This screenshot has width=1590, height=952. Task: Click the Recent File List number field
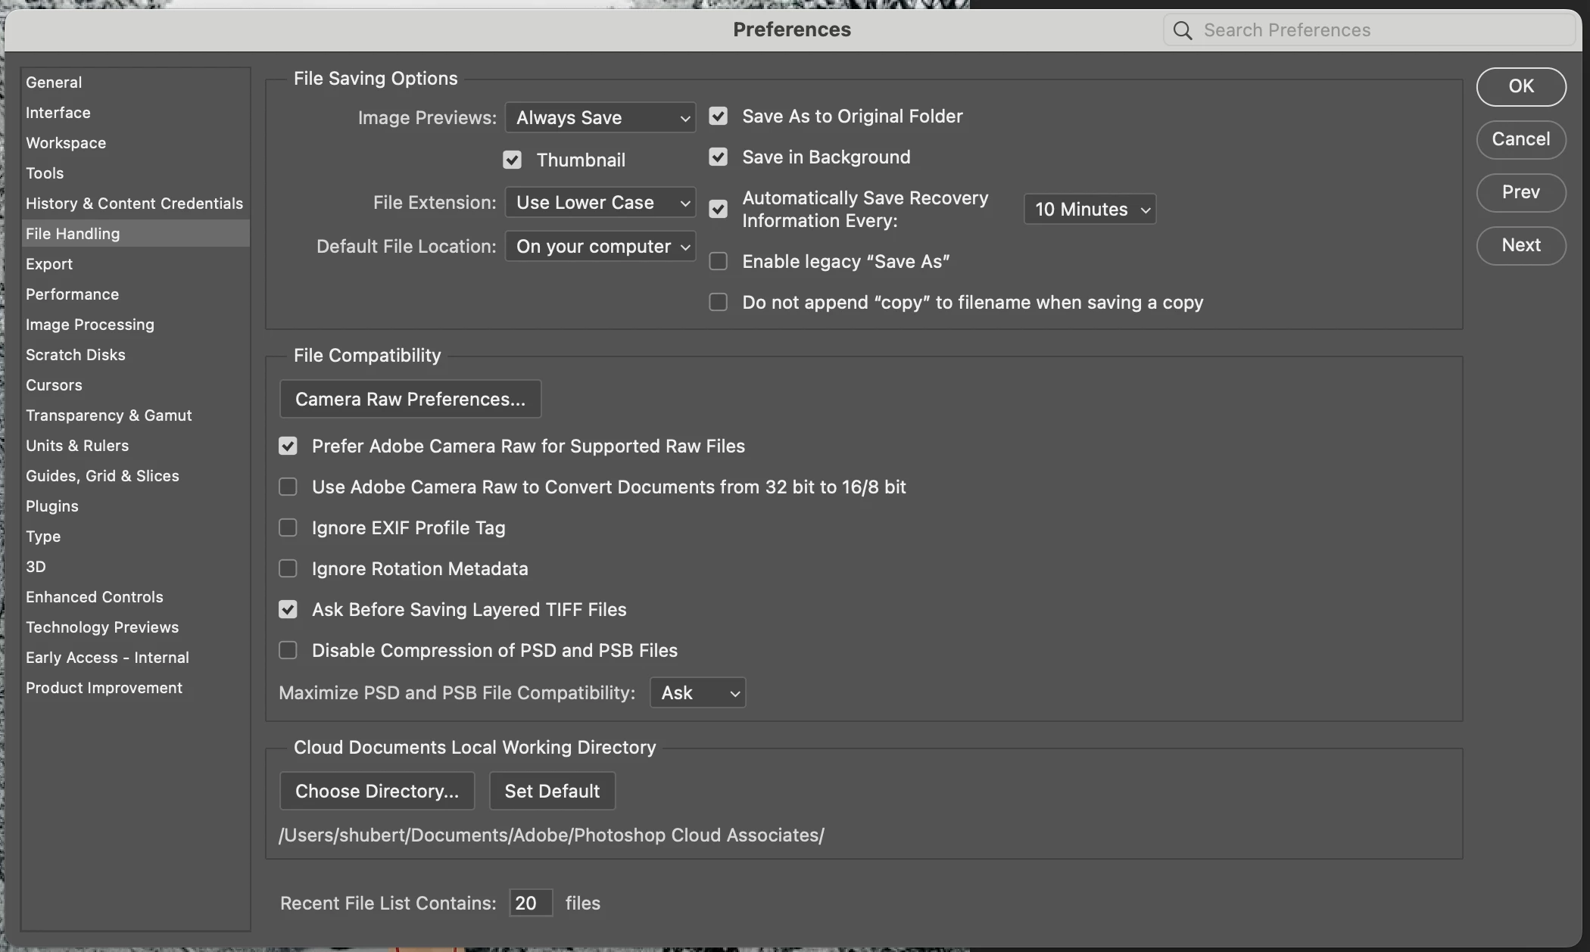click(x=530, y=903)
